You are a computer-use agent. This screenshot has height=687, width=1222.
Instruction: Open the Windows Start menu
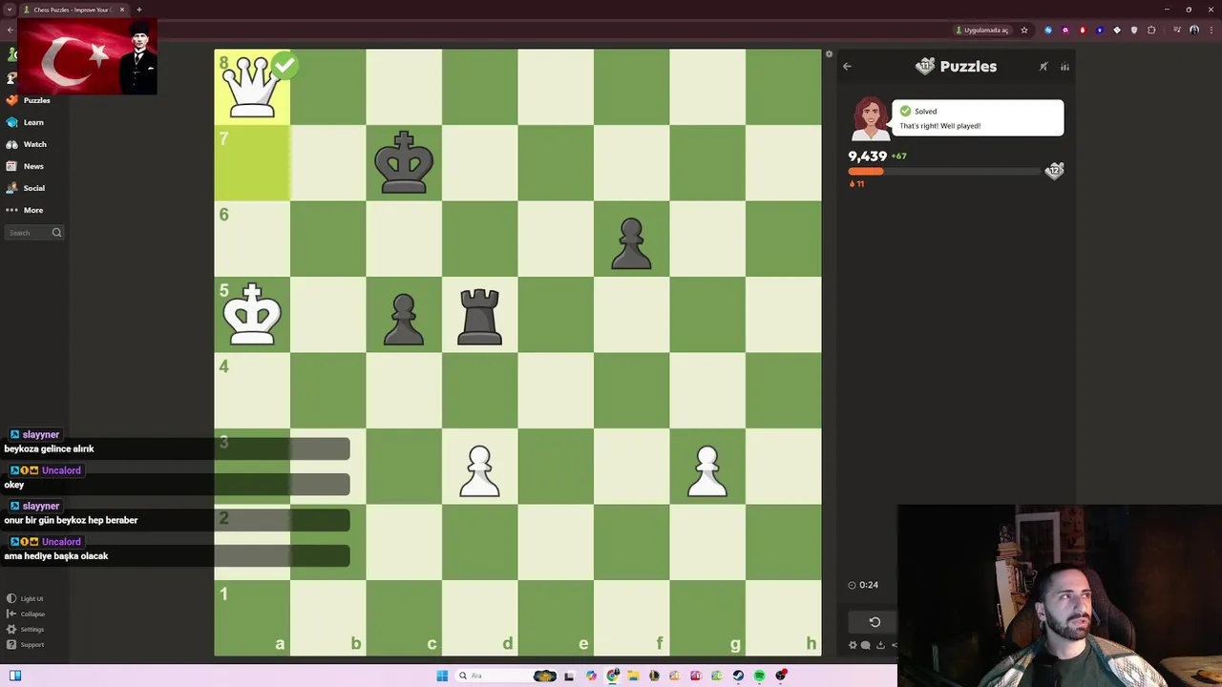442,676
